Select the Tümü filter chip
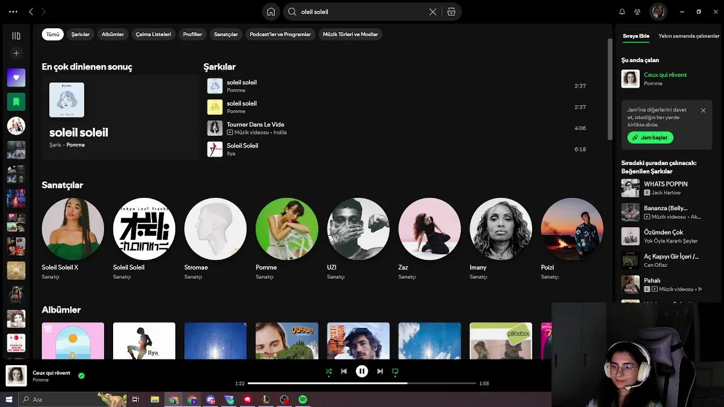Viewport: 724px width, 407px height. pyautogui.click(x=53, y=34)
